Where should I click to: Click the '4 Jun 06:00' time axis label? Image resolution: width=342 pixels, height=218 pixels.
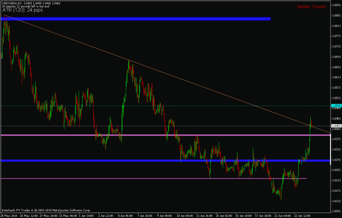click(125, 216)
